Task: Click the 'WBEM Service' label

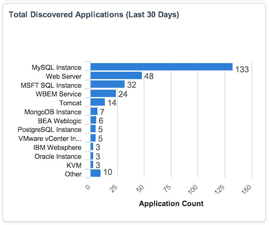Action: (x=59, y=94)
